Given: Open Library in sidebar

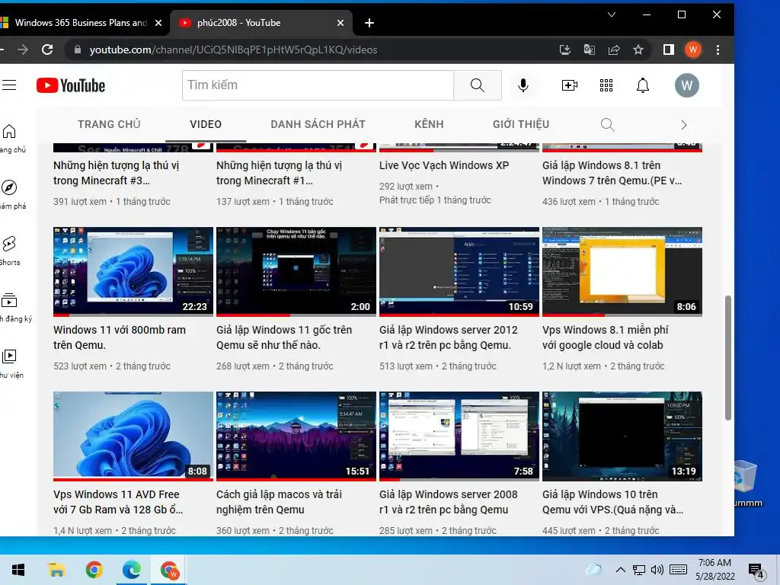Looking at the screenshot, I should [10, 363].
